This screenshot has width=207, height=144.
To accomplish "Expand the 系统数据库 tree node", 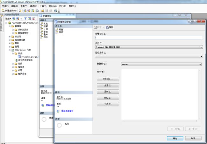I will [x=13, y=30].
